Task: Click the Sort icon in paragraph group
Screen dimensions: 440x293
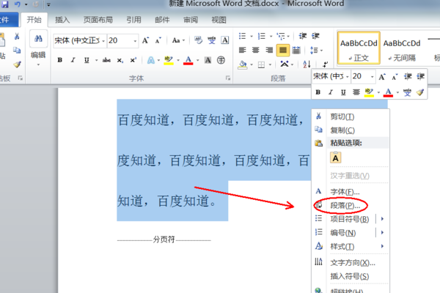Action: tap(307, 64)
